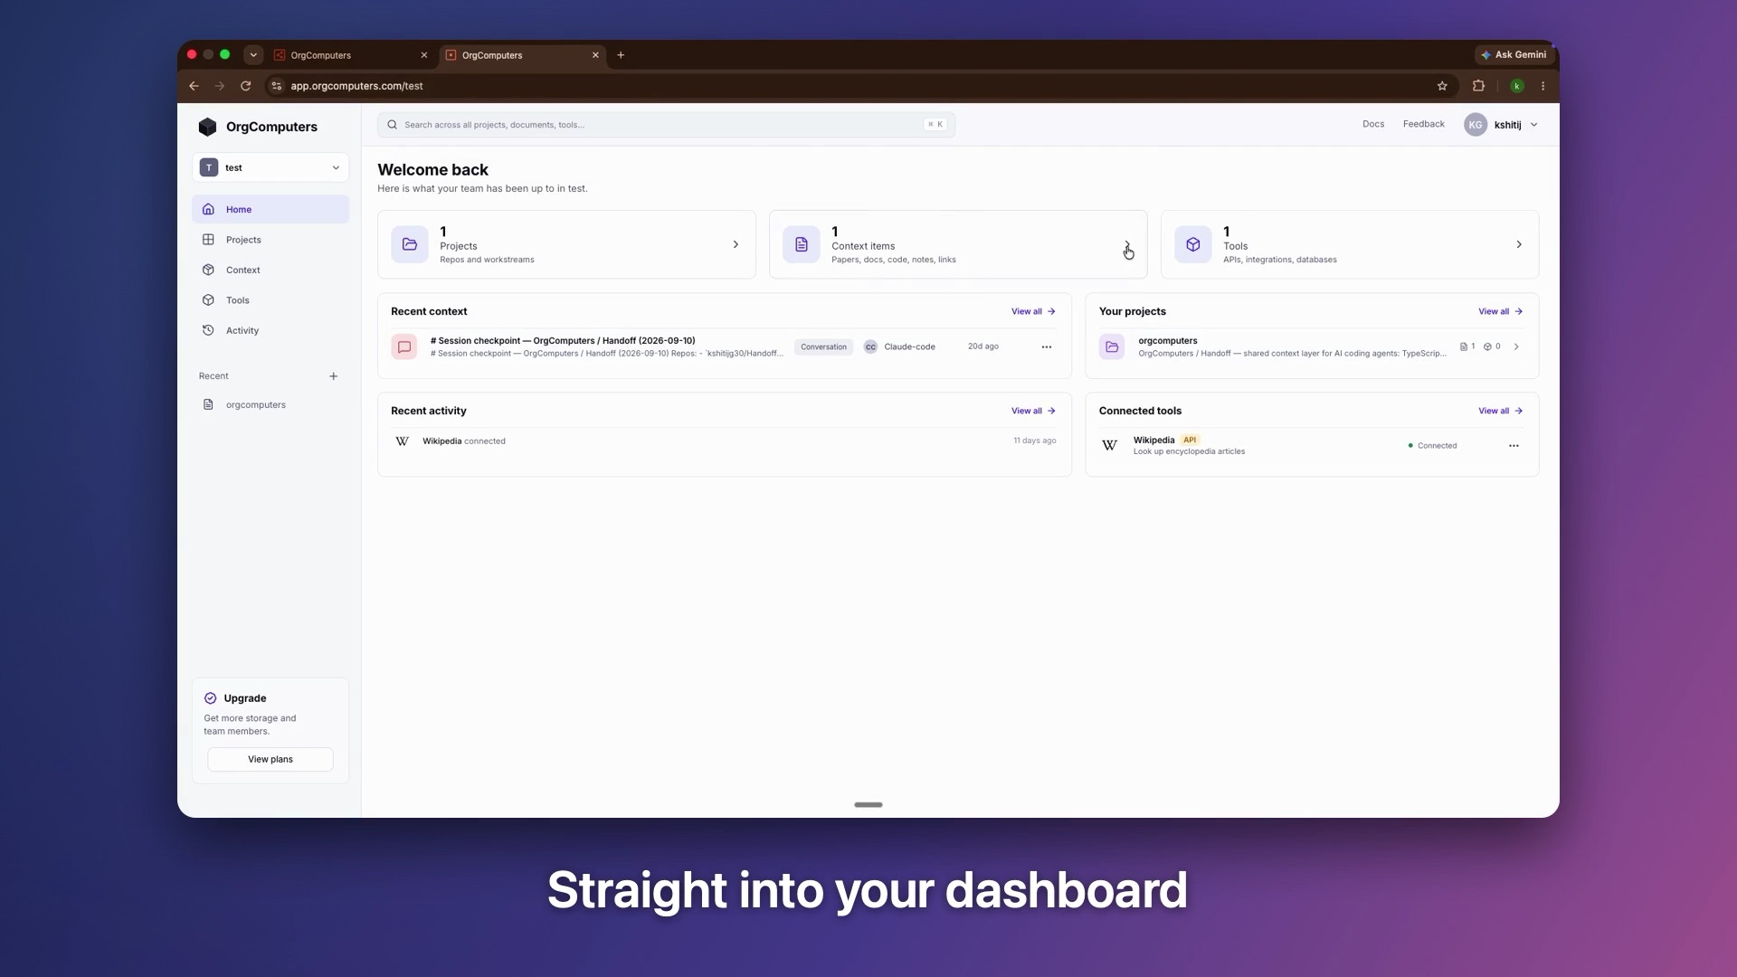
Task: Click the Wikipedia icon in Connected tools
Action: (1109, 445)
